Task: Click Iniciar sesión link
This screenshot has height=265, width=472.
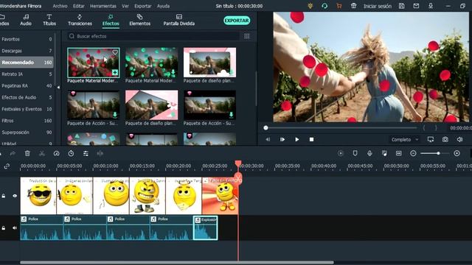Action: click(x=377, y=6)
